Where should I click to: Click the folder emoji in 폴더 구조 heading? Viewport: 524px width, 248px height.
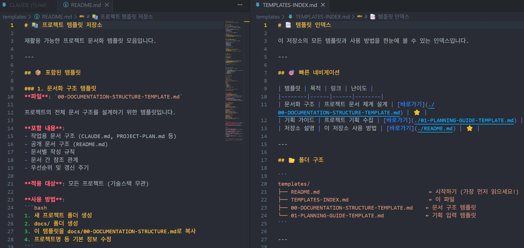292,160
